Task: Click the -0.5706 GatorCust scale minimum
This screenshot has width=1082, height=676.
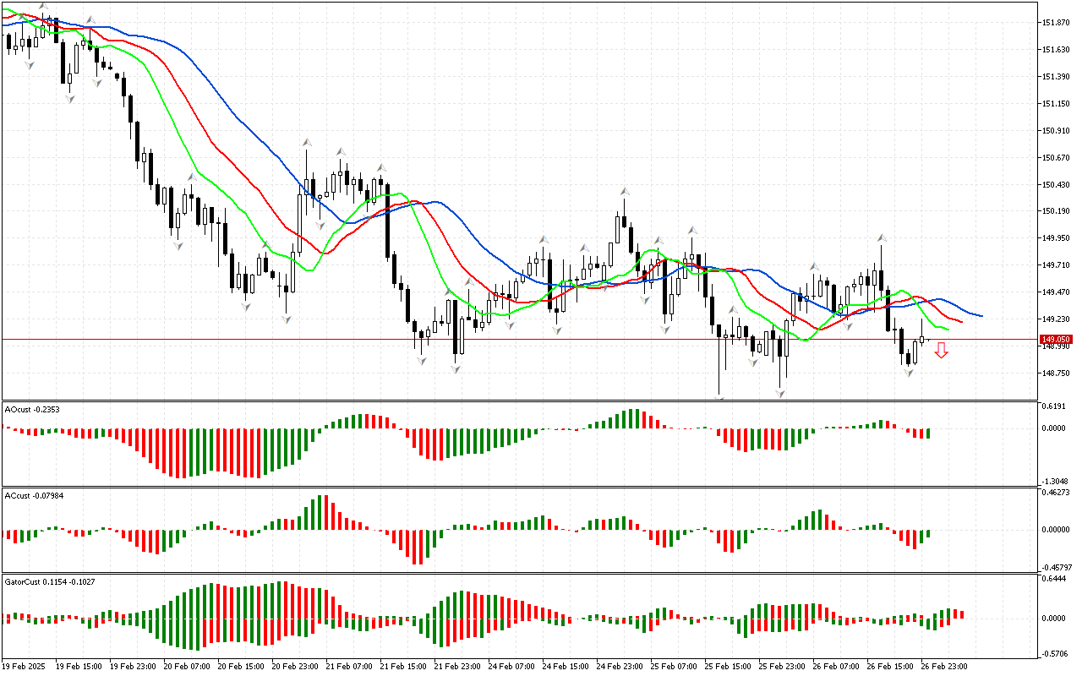Action: (1053, 653)
